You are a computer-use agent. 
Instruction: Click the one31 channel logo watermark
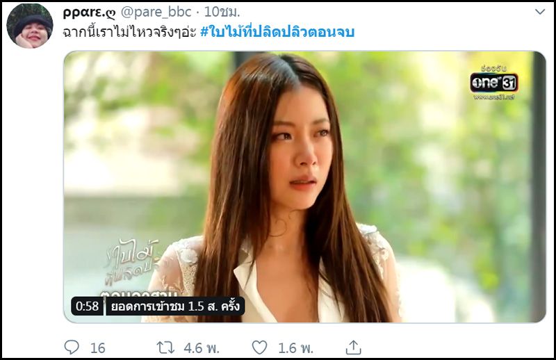click(494, 83)
